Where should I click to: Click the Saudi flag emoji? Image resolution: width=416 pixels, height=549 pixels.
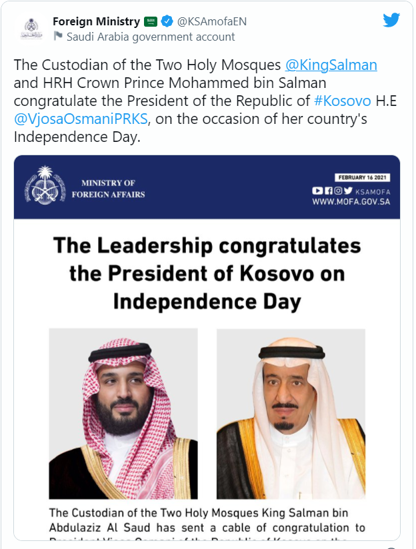pos(151,22)
